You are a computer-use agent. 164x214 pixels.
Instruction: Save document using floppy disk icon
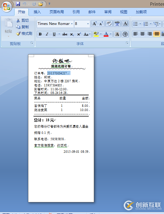coord(18,4)
